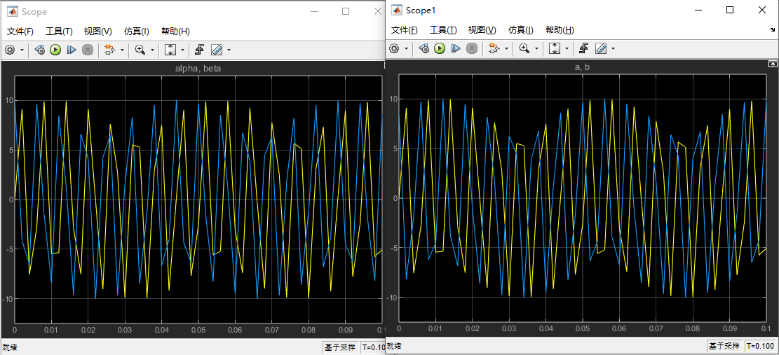Viewport: 779px width, 355px height.
Task: Open 文件(F) menu in Scope window
Action: (x=20, y=32)
